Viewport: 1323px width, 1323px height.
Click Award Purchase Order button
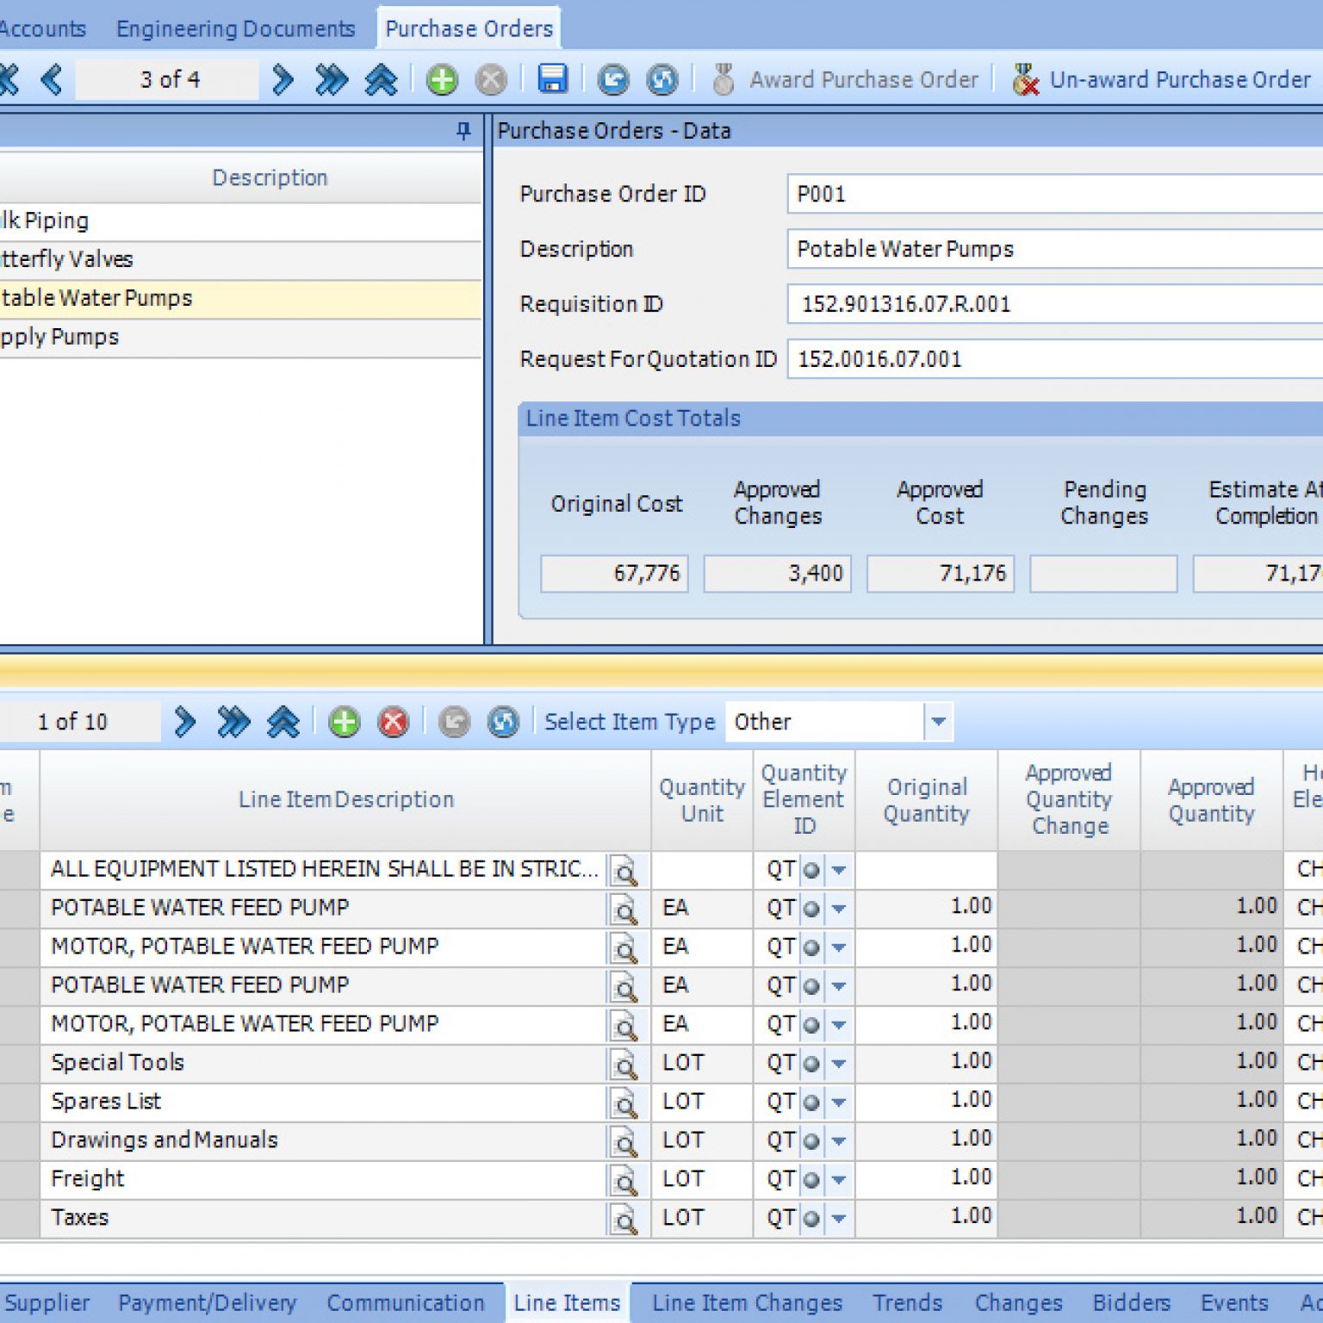(x=845, y=80)
